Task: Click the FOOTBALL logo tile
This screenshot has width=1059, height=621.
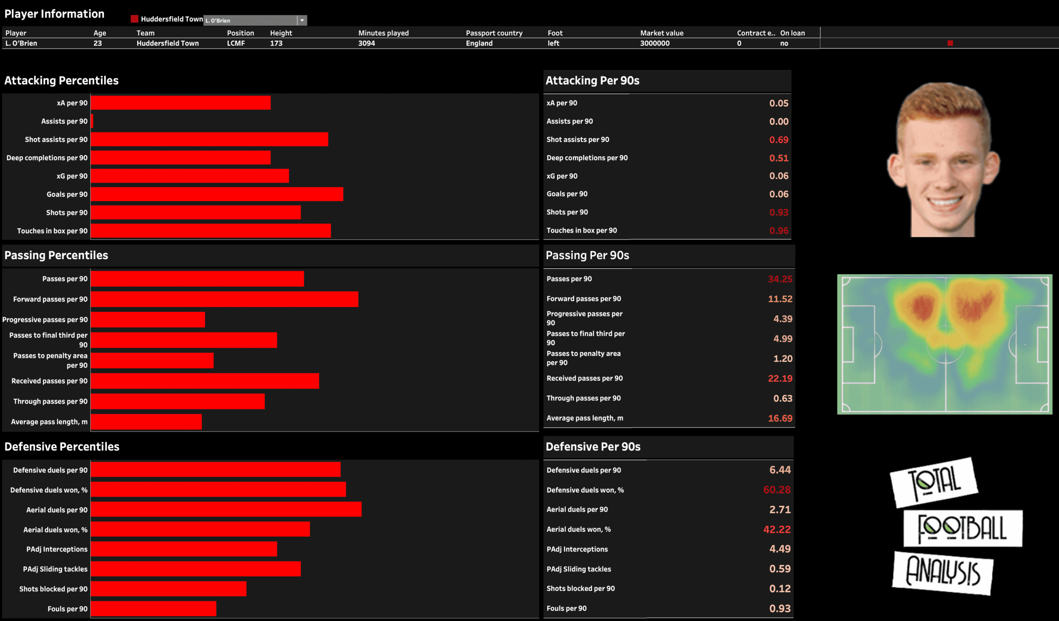Action: 962,528
